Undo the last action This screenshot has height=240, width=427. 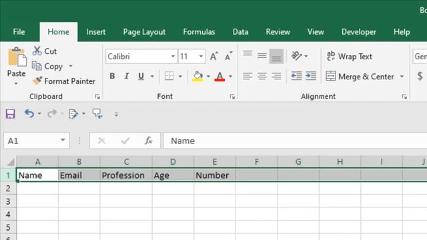pyautogui.click(x=29, y=113)
